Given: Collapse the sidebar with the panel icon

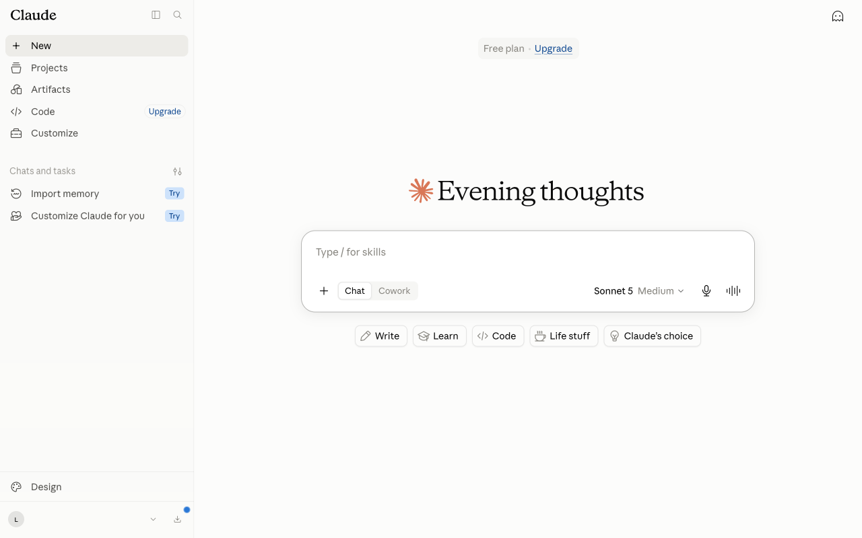Looking at the screenshot, I should point(156,15).
